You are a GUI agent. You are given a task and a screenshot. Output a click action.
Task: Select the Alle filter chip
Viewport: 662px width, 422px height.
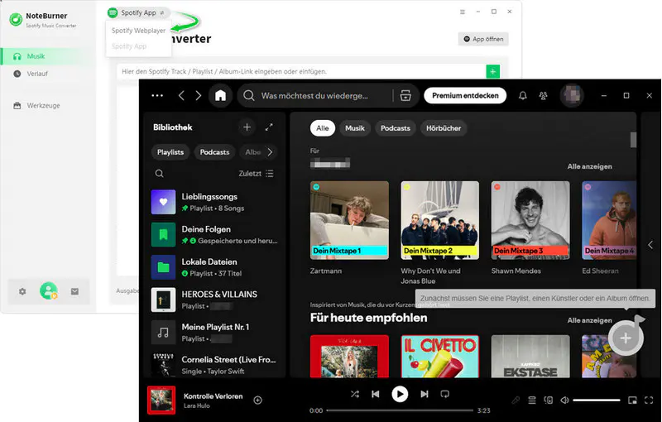click(323, 128)
